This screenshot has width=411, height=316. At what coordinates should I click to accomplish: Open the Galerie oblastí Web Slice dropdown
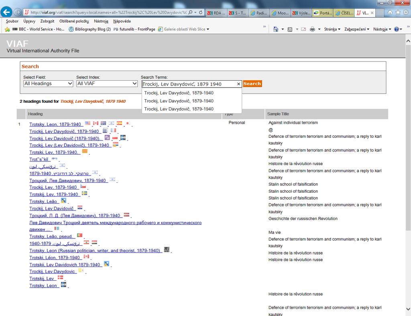208,29
